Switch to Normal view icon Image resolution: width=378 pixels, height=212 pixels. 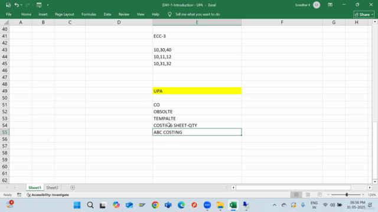pos(296,195)
